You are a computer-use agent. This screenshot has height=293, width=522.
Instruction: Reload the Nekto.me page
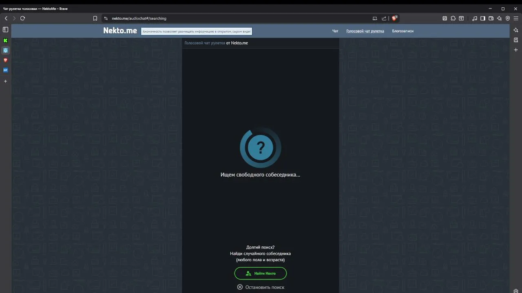pyautogui.click(x=22, y=18)
